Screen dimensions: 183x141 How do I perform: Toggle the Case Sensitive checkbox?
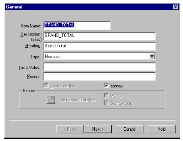(46, 86)
